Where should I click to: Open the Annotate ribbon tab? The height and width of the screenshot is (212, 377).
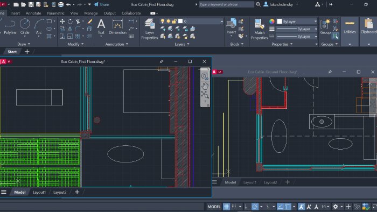point(33,13)
